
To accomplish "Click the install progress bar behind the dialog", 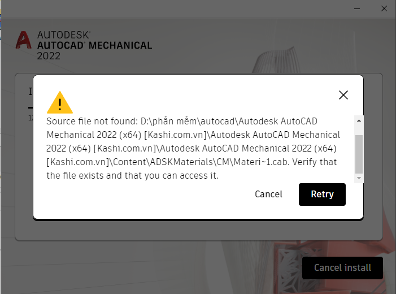I will point(31,107).
